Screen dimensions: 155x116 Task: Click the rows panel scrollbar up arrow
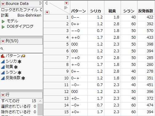(x=40, y=101)
